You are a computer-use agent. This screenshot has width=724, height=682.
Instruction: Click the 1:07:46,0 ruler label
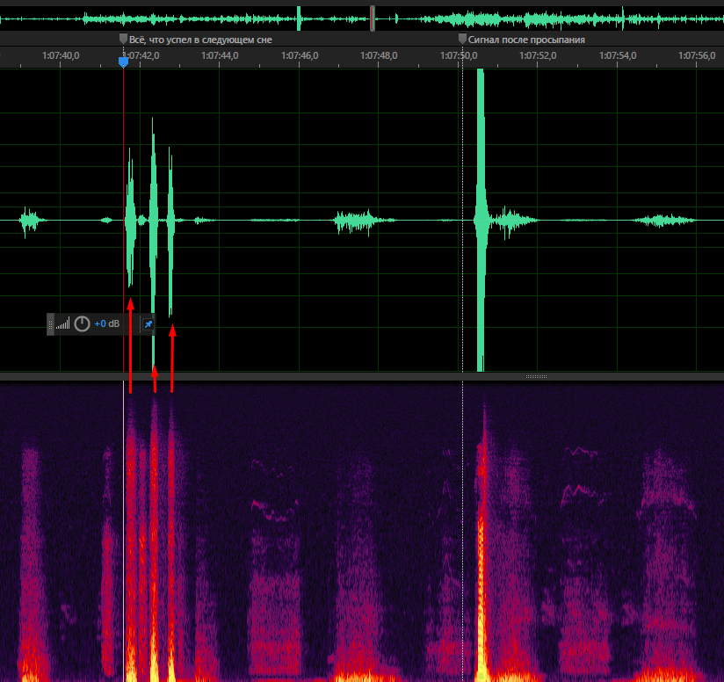point(300,56)
